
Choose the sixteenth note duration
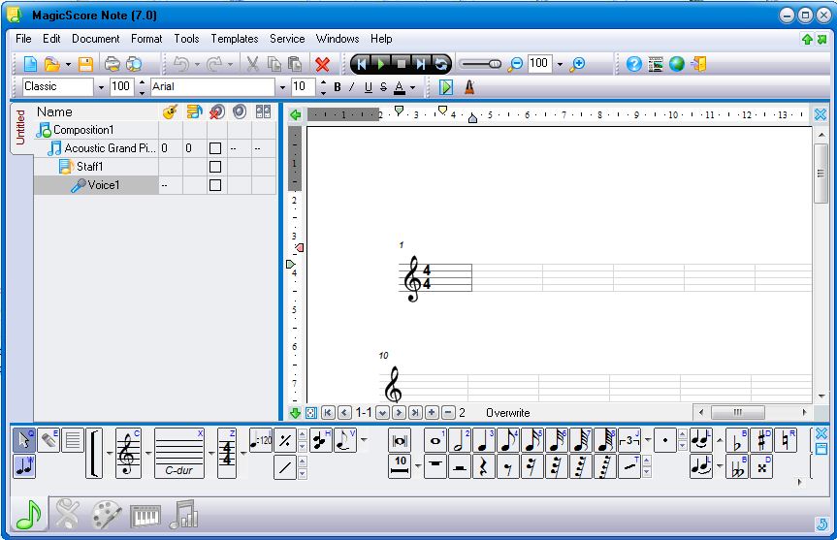tap(532, 441)
